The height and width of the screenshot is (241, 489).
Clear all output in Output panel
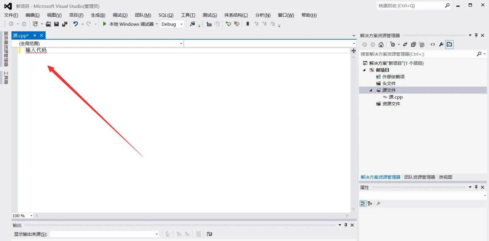[x=198, y=234]
